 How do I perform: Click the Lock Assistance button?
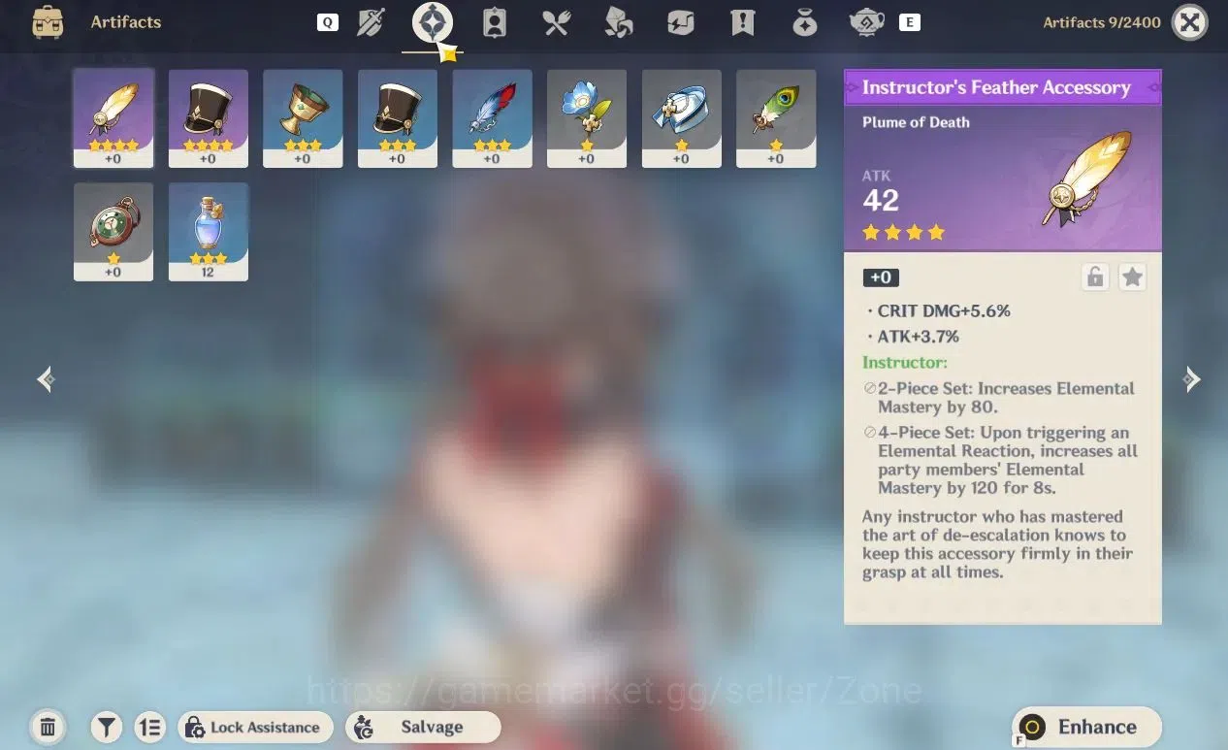[255, 727]
